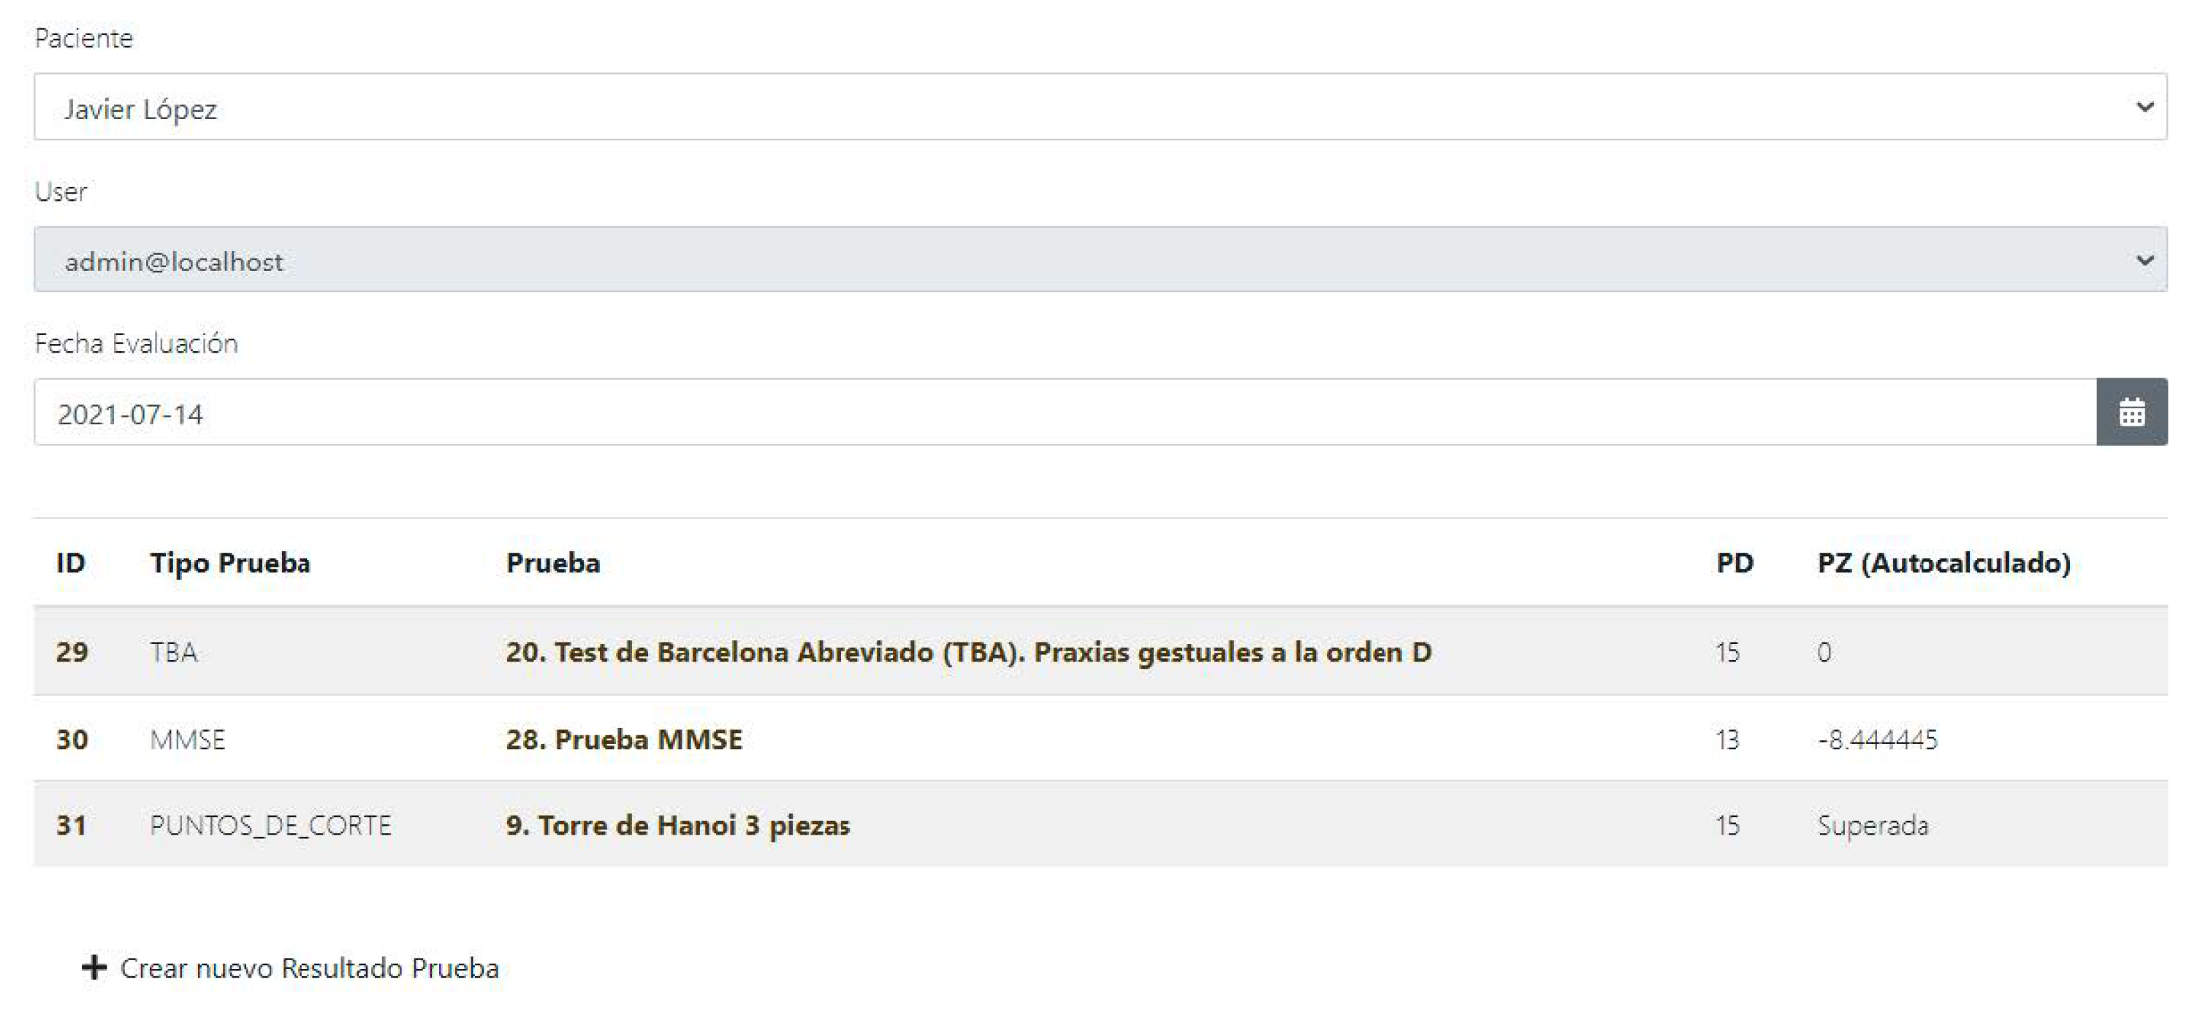Click result ID 30 in the table

pyautogui.click(x=72, y=739)
